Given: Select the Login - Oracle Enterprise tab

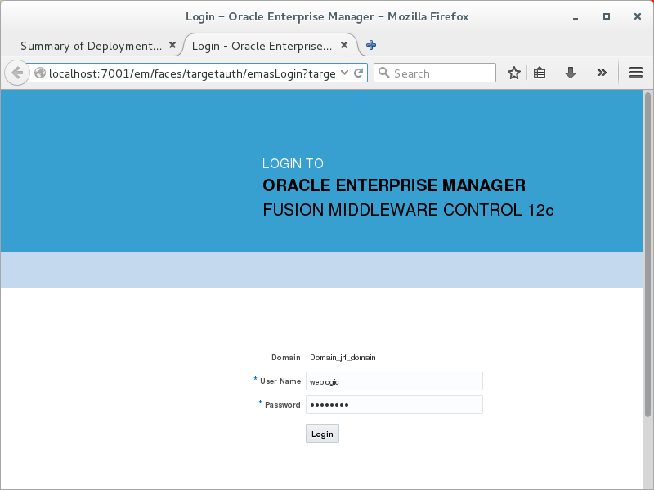Looking at the screenshot, I should tap(262, 46).
